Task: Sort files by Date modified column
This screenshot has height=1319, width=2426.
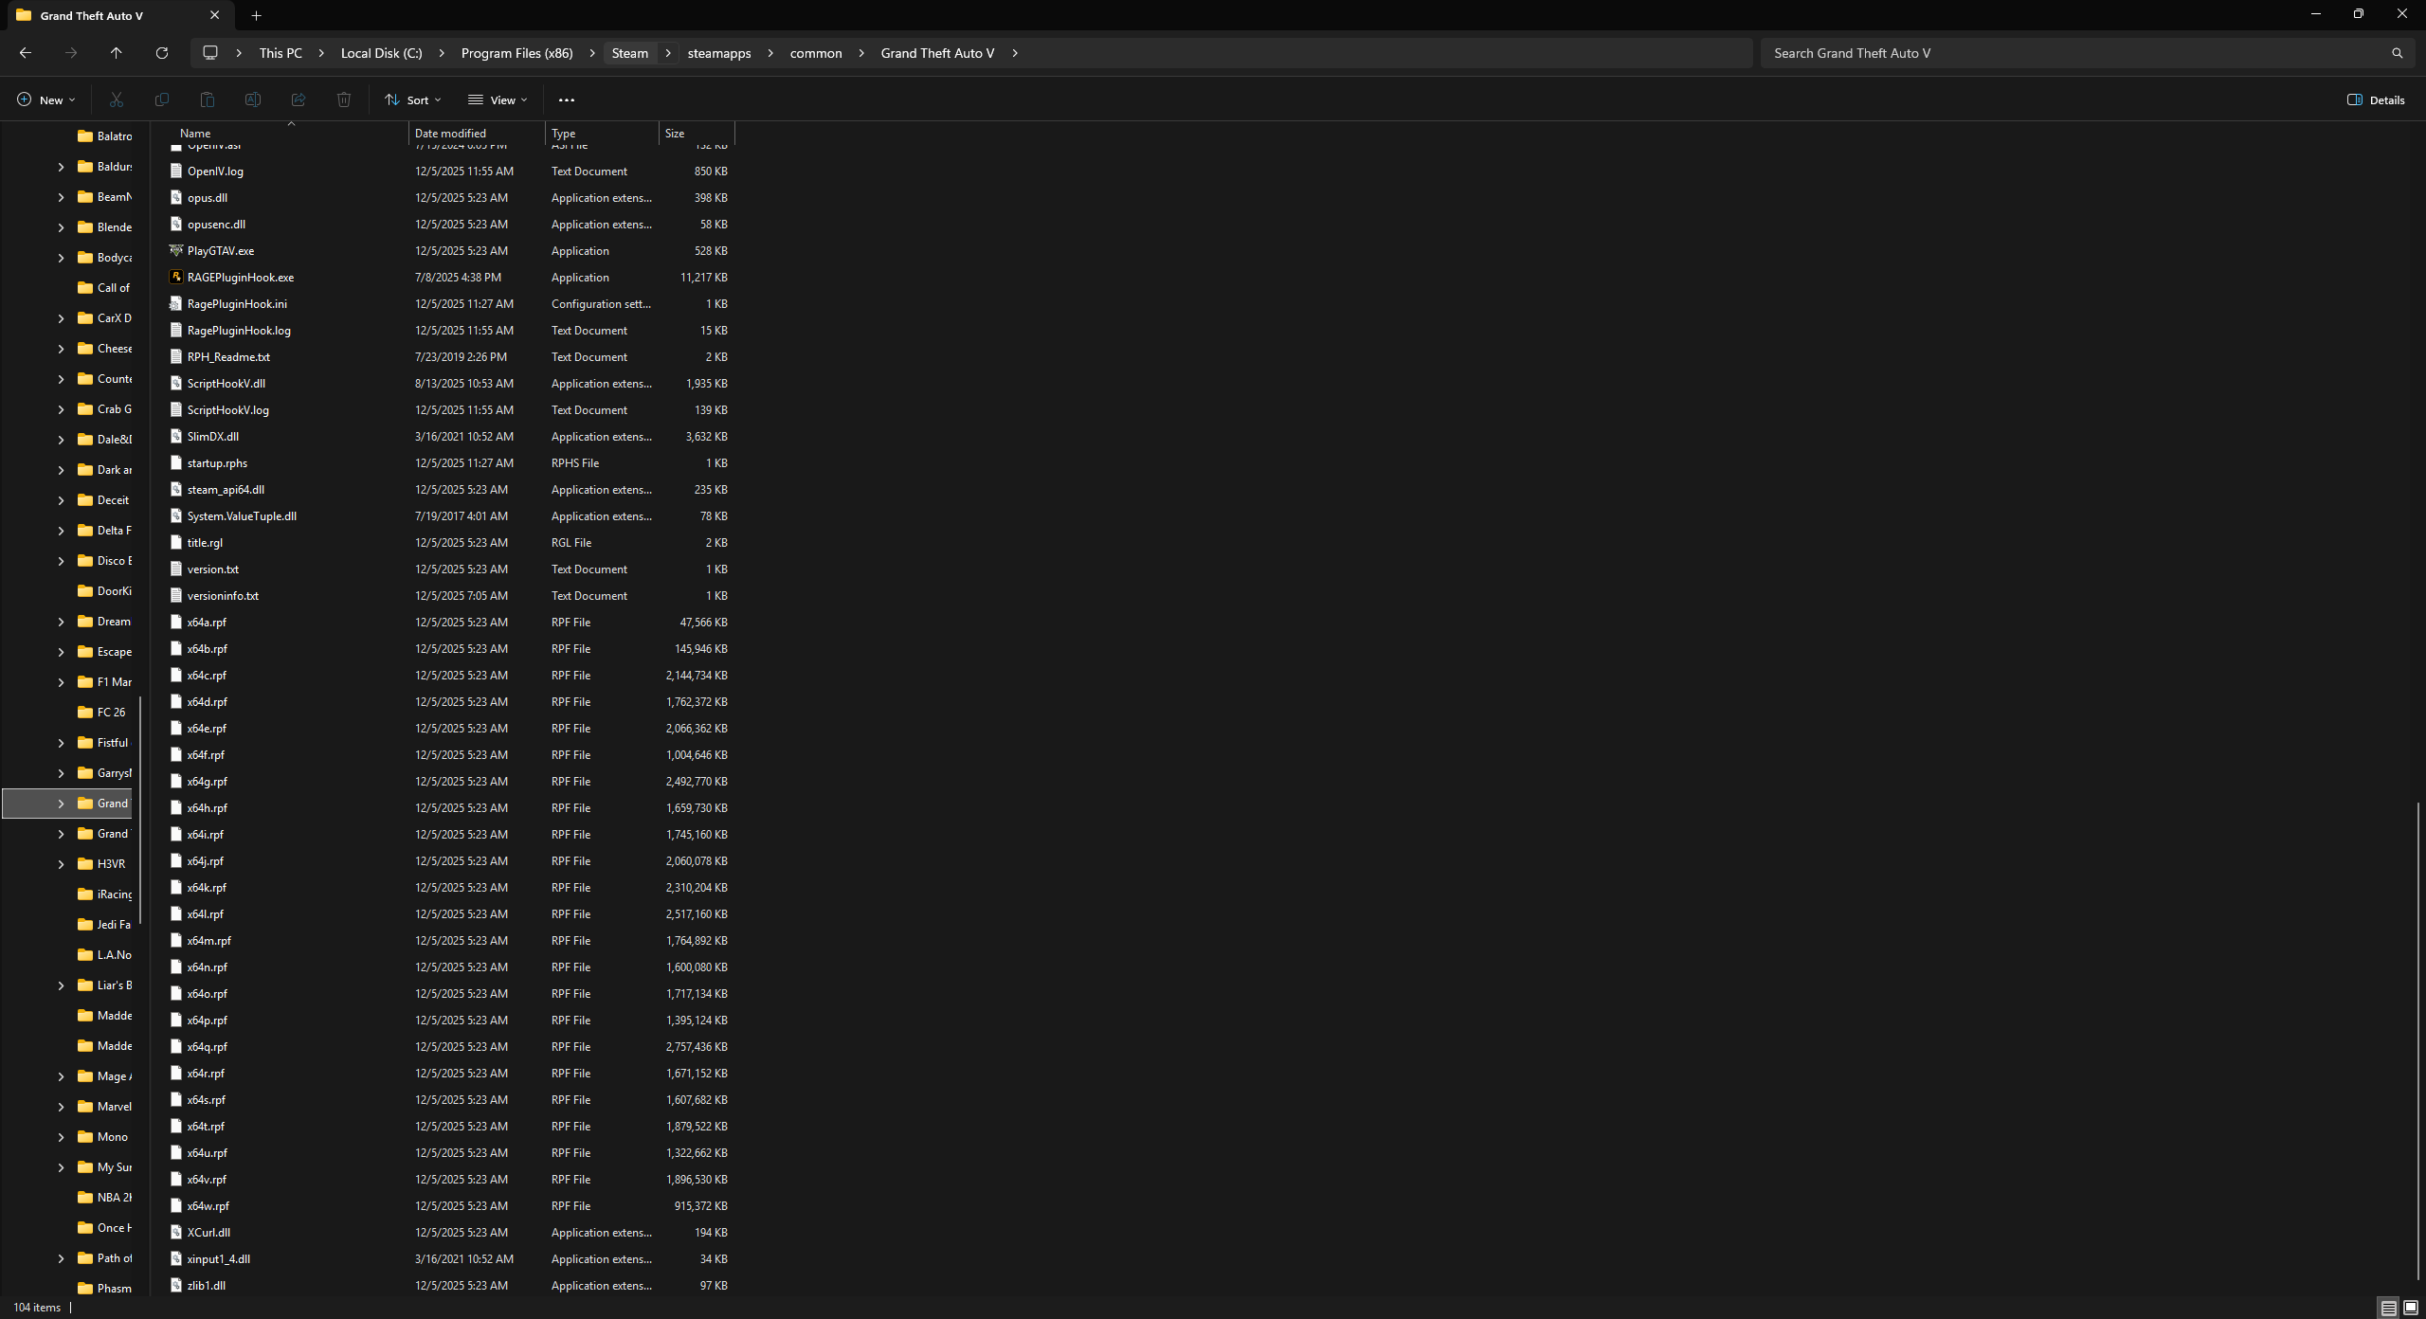Action: tap(450, 134)
